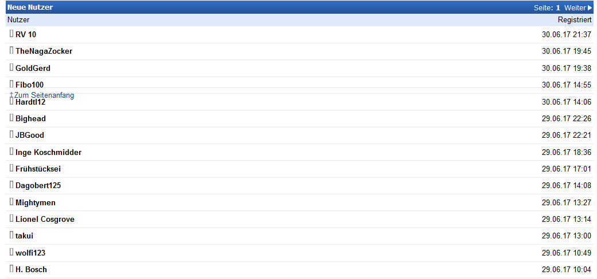Screen dimensions: 597x279
Task: Open profile of takui
Action: point(24,236)
